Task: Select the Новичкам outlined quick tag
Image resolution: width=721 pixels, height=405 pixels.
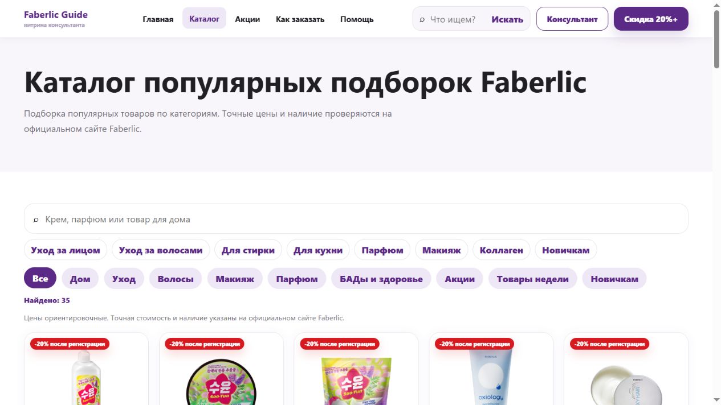Action: pos(566,250)
